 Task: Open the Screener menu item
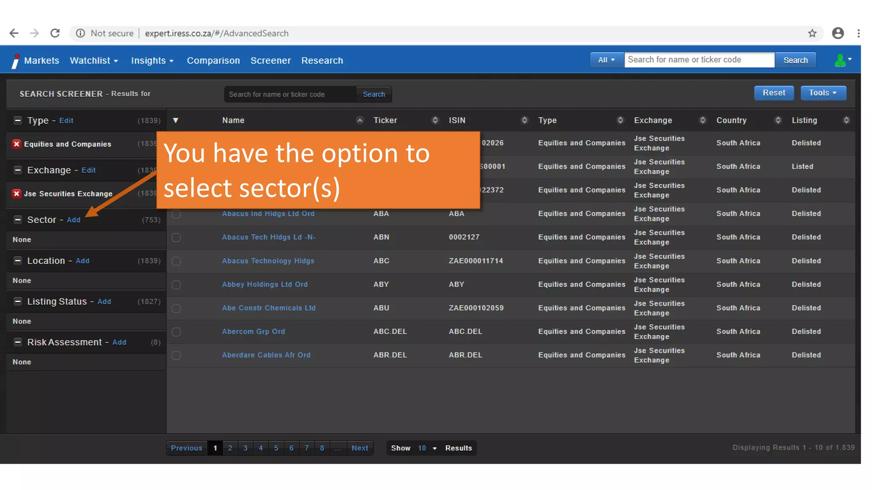point(270,60)
